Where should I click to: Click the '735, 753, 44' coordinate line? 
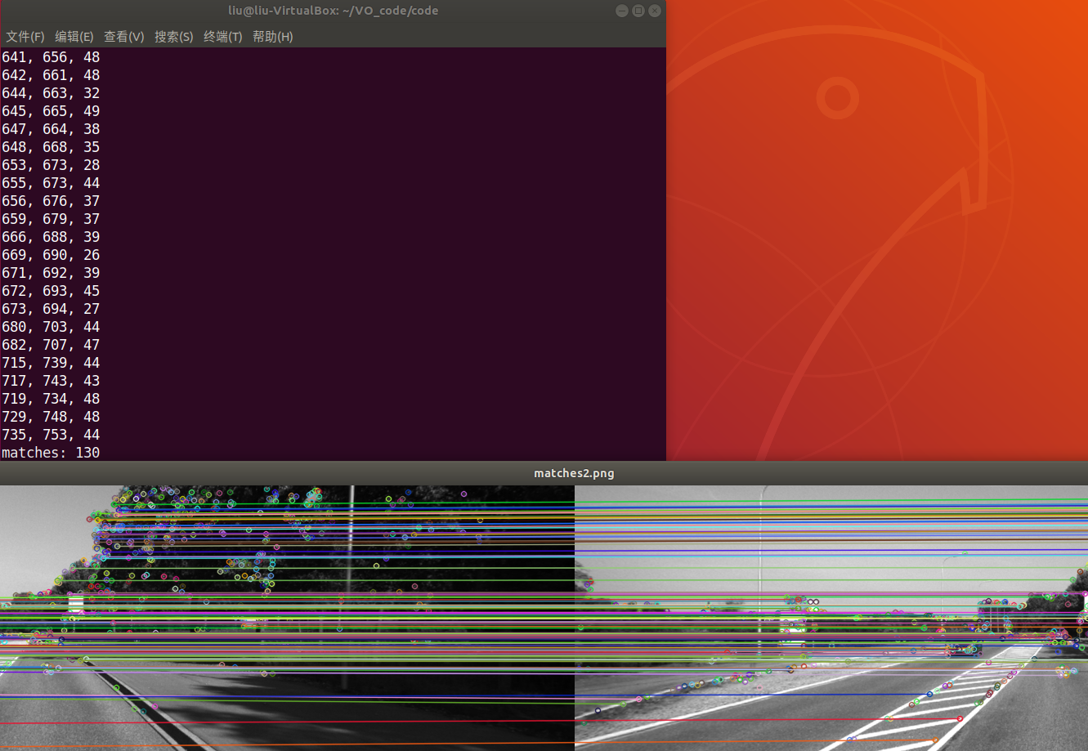pyautogui.click(x=51, y=434)
